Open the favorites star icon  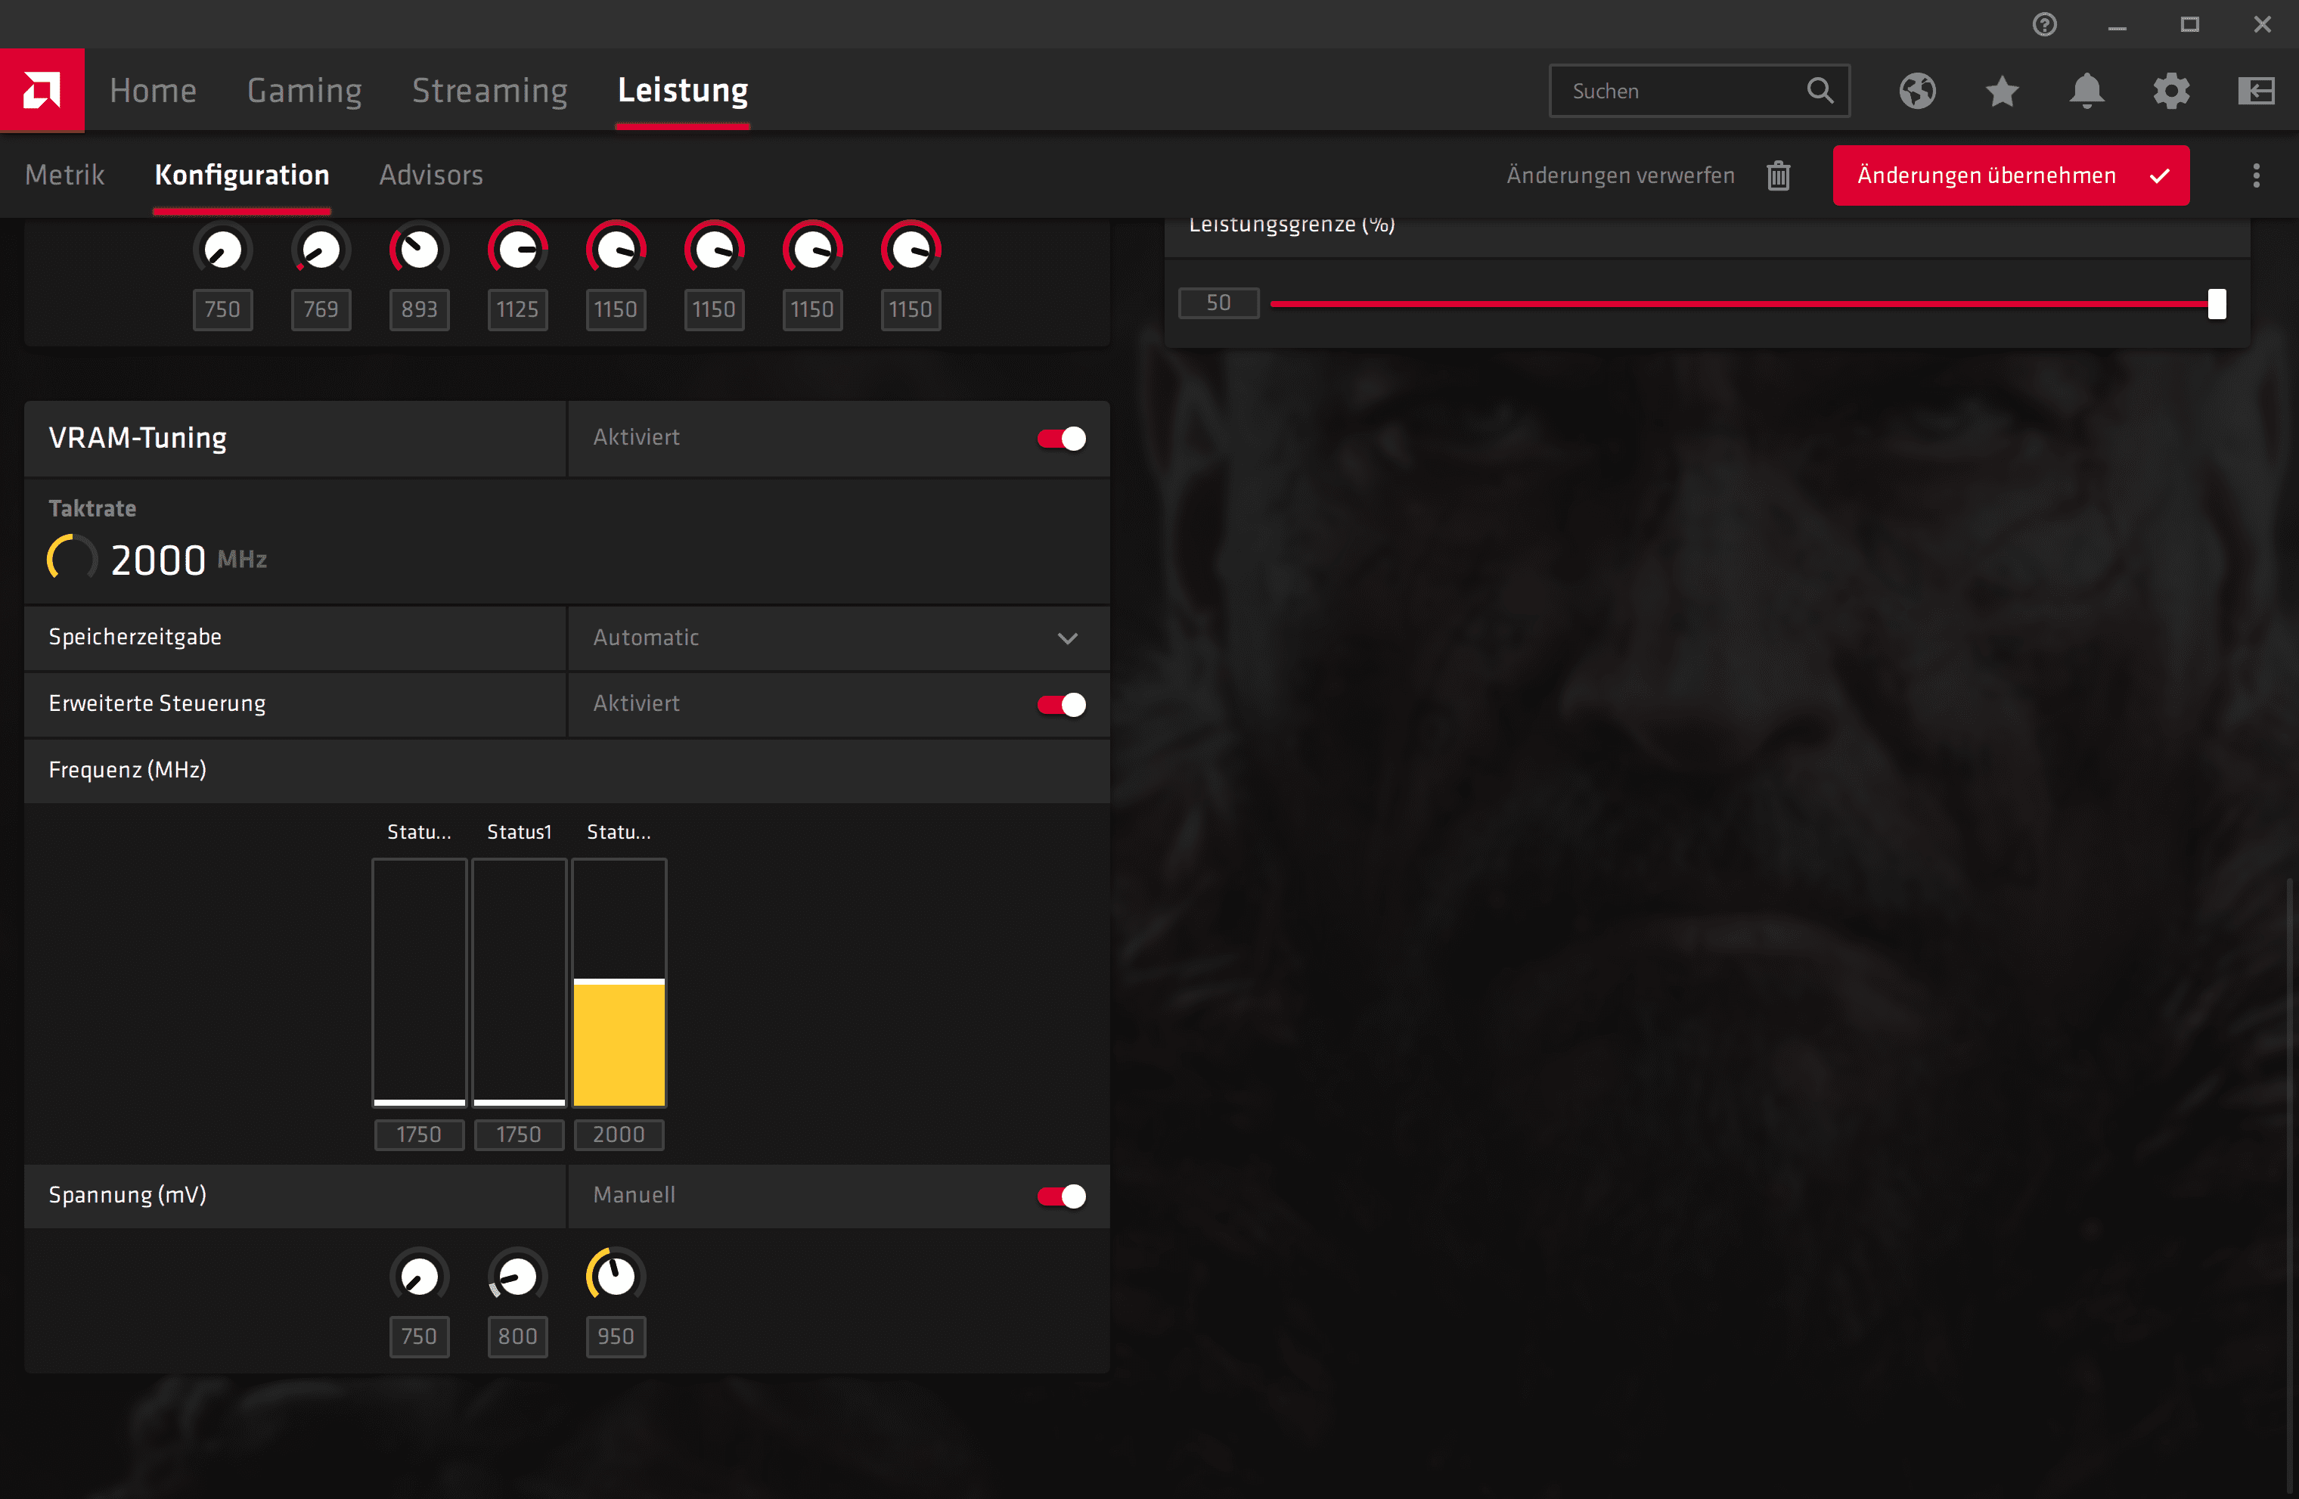(2003, 91)
